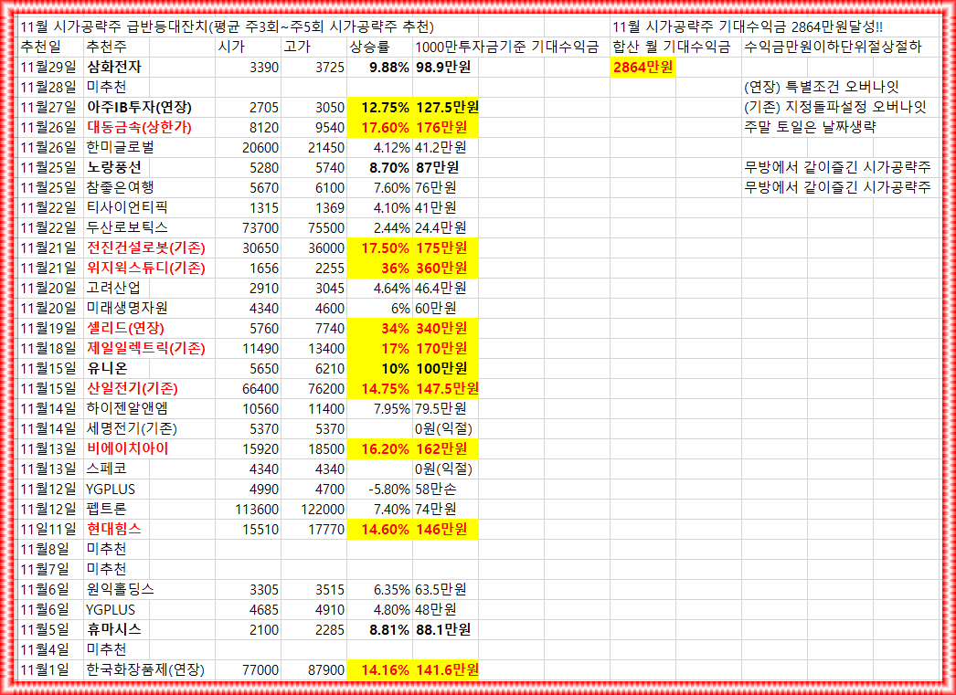Image resolution: width=956 pixels, height=695 pixels.
Task: Click the 87900 high price cell
Action: (314, 670)
